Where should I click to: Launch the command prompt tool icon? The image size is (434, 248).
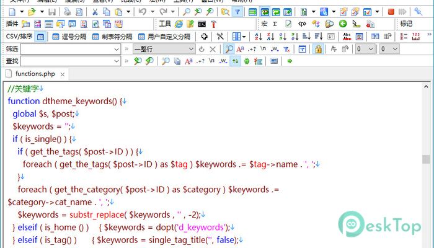click(x=201, y=24)
